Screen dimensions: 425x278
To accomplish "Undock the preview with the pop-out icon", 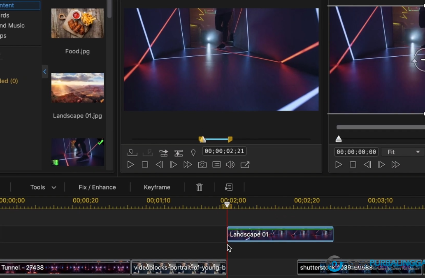I will point(245,164).
